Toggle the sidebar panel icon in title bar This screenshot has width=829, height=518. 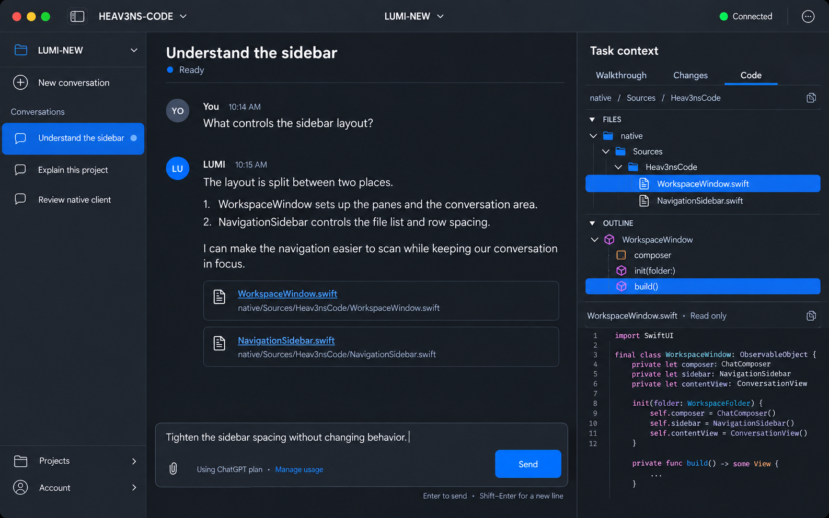pyautogui.click(x=77, y=17)
